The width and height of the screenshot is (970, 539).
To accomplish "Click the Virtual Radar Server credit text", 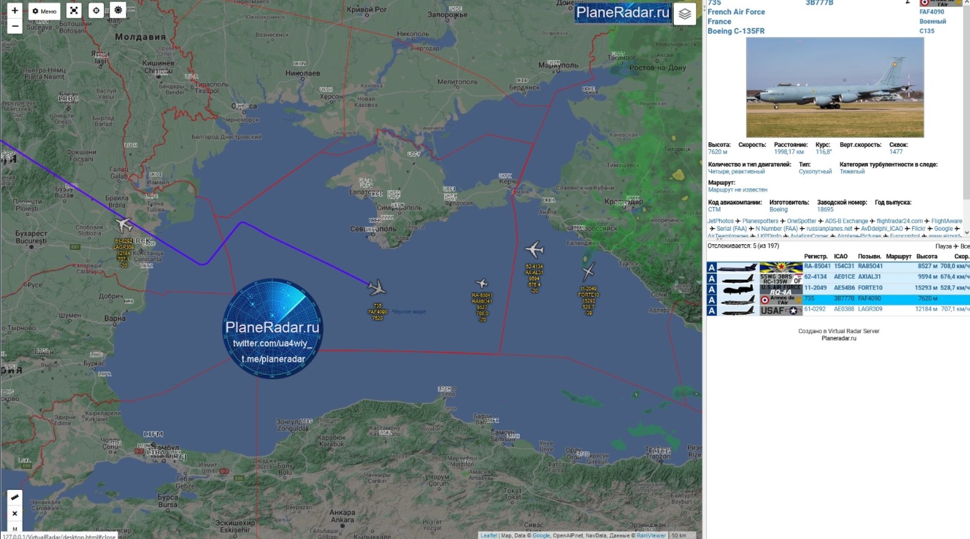I will pos(839,331).
